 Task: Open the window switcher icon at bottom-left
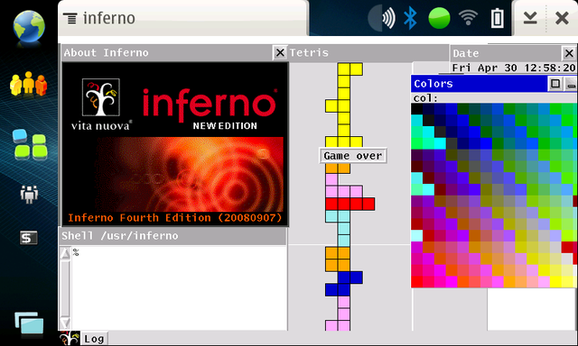click(29, 323)
